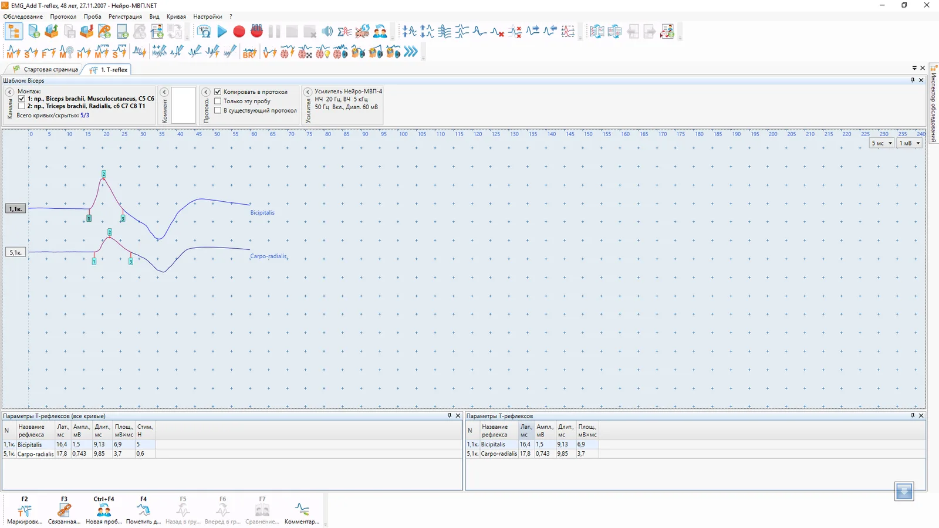Viewport: 939px width, 528px height.
Task: Uncheck Копировать в протокол checkbox
Action: pyautogui.click(x=218, y=92)
